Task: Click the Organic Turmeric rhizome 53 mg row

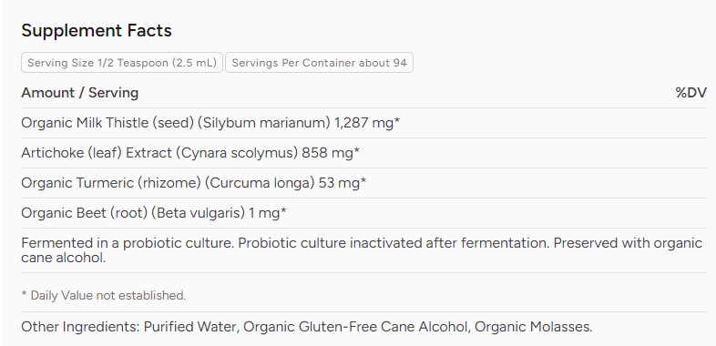Action: pyautogui.click(x=364, y=183)
